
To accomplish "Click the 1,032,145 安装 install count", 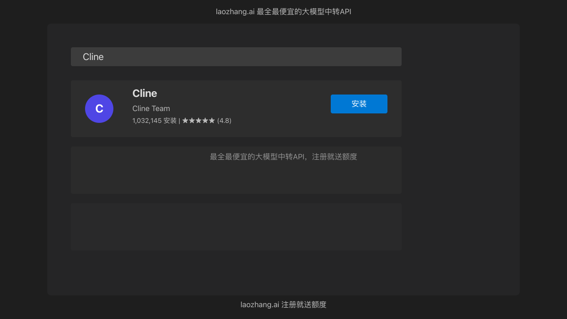I will tap(155, 121).
